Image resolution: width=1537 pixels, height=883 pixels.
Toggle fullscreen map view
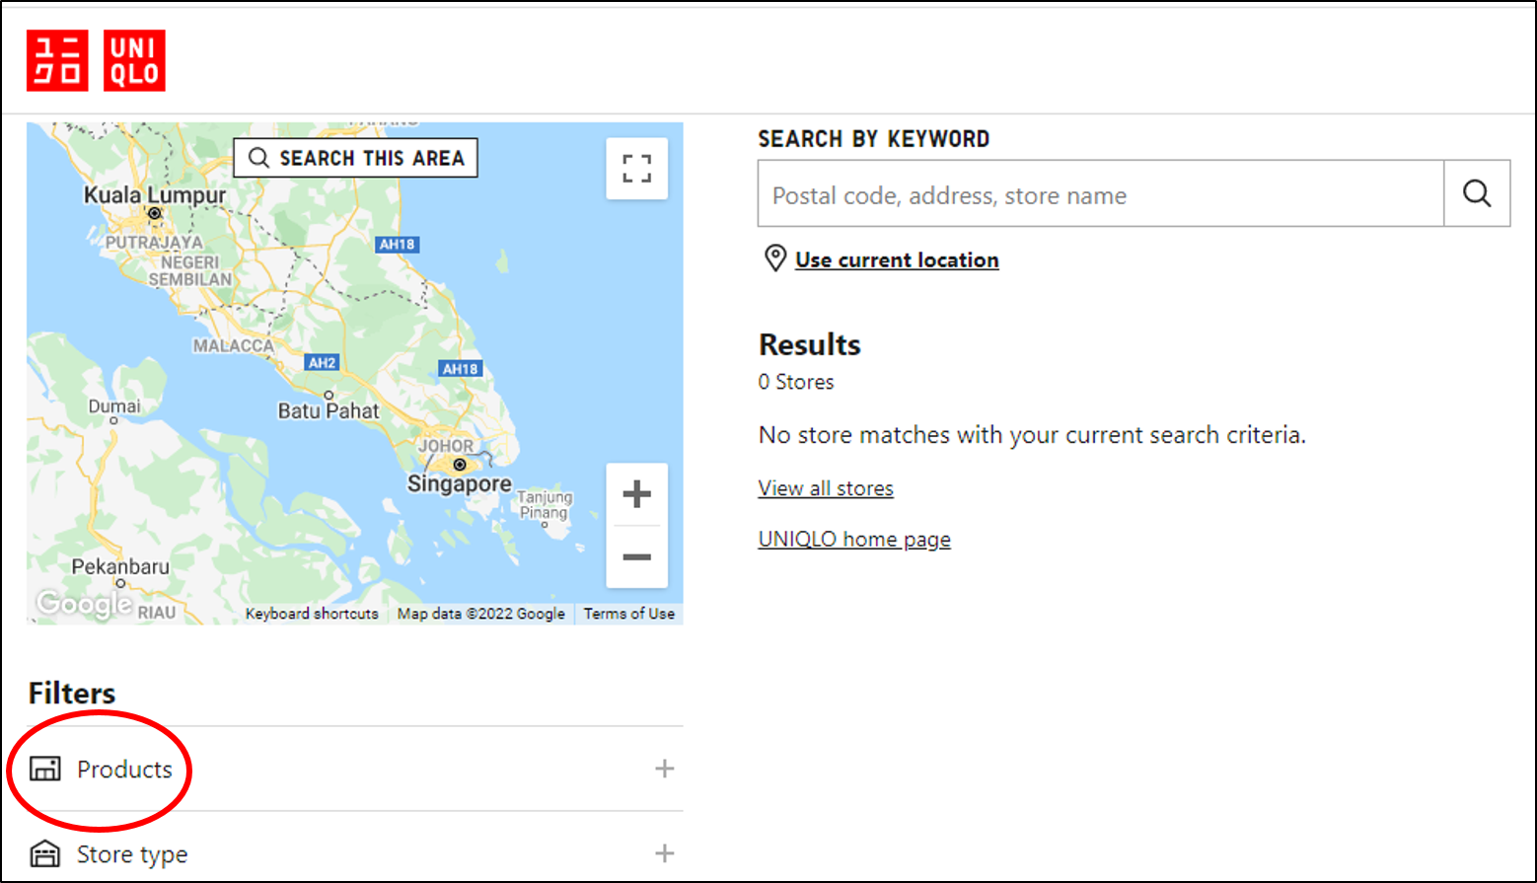click(x=636, y=169)
